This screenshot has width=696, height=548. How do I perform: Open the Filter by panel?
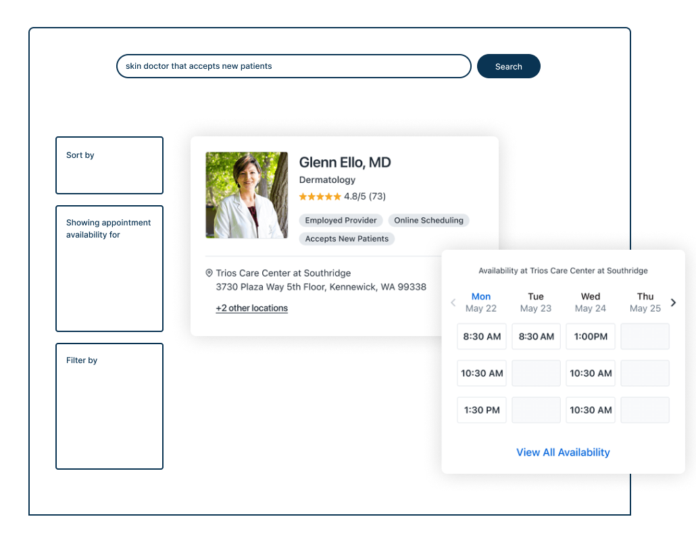pyautogui.click(x=109, y=406)
